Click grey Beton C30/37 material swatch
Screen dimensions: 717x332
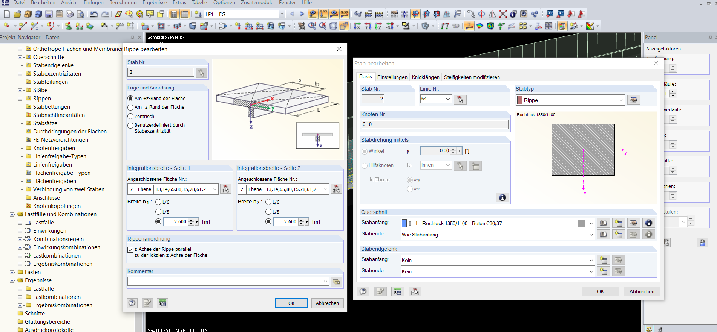[582, 223]
